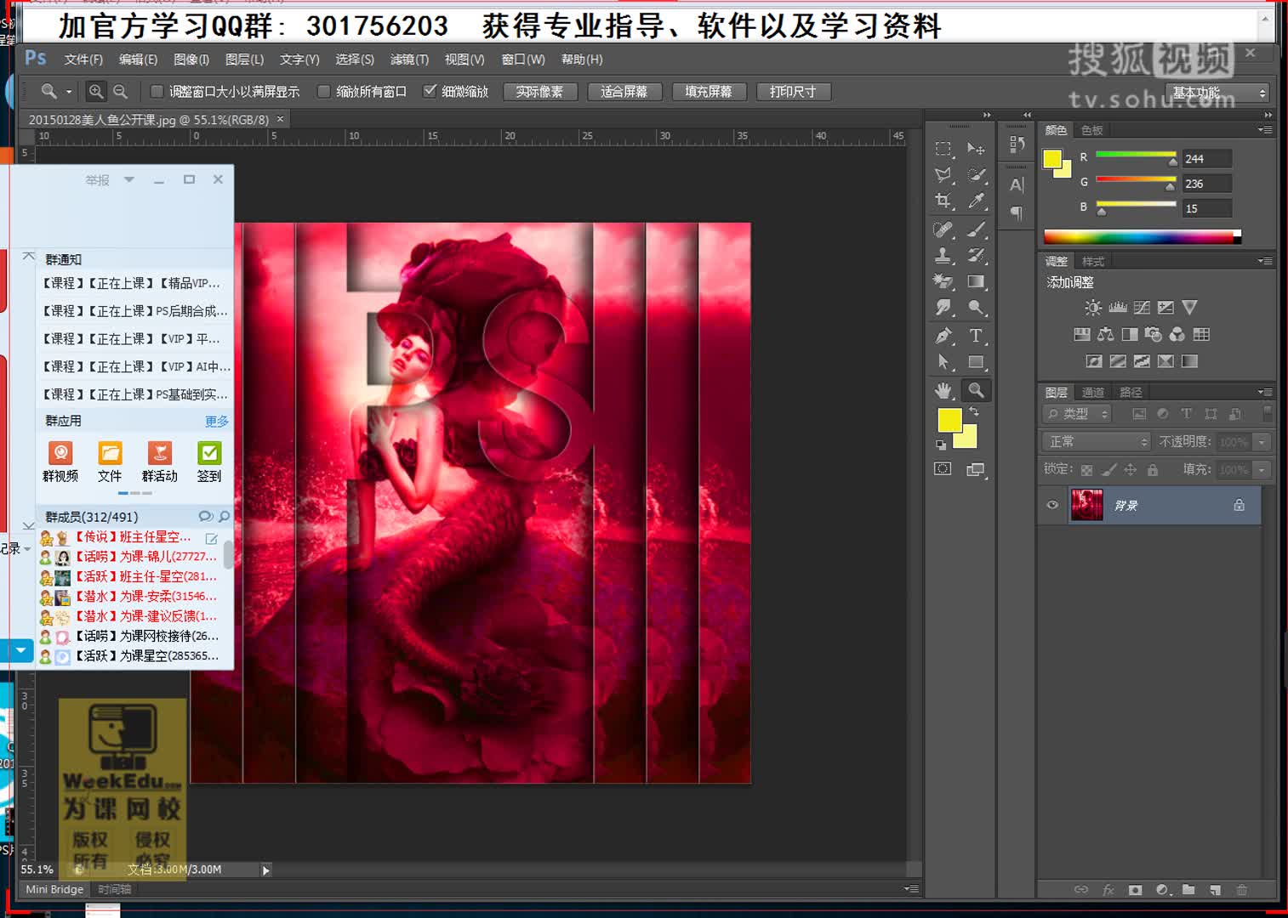Open 基本功能 workspace dropdown

pos(1217,93)
